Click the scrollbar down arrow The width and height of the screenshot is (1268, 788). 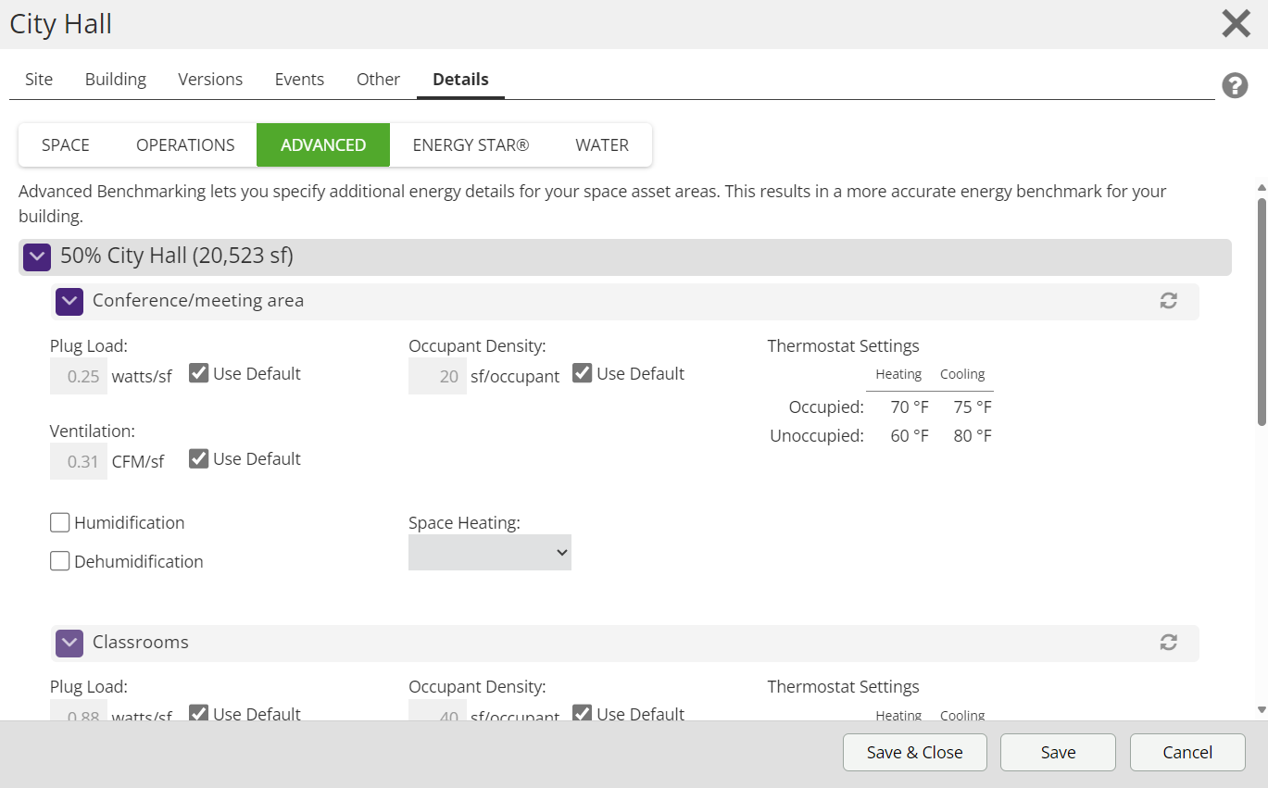pyautogui.click(x=1261, y=709)
